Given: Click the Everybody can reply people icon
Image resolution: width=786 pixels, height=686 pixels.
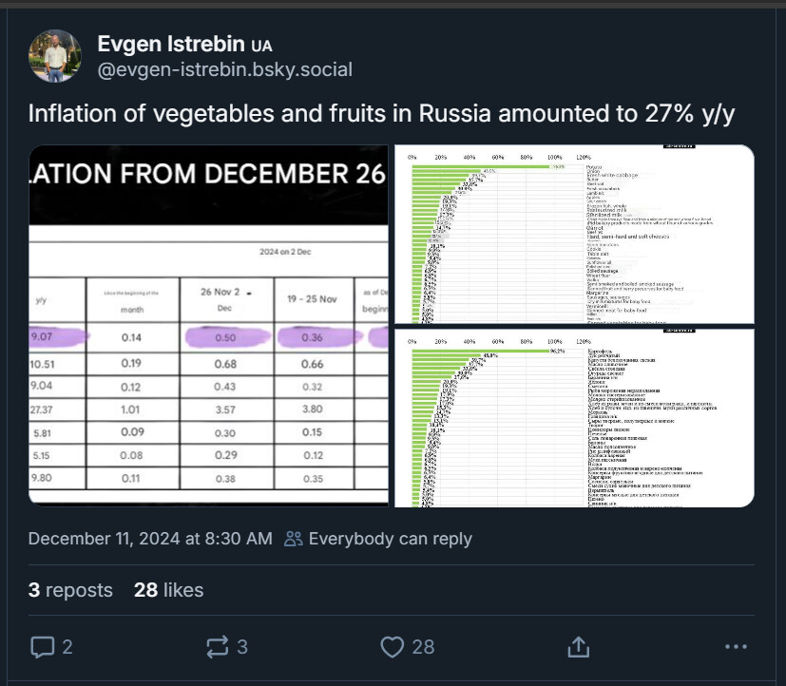Looking at the screenshot, I should tap(294, 539).
